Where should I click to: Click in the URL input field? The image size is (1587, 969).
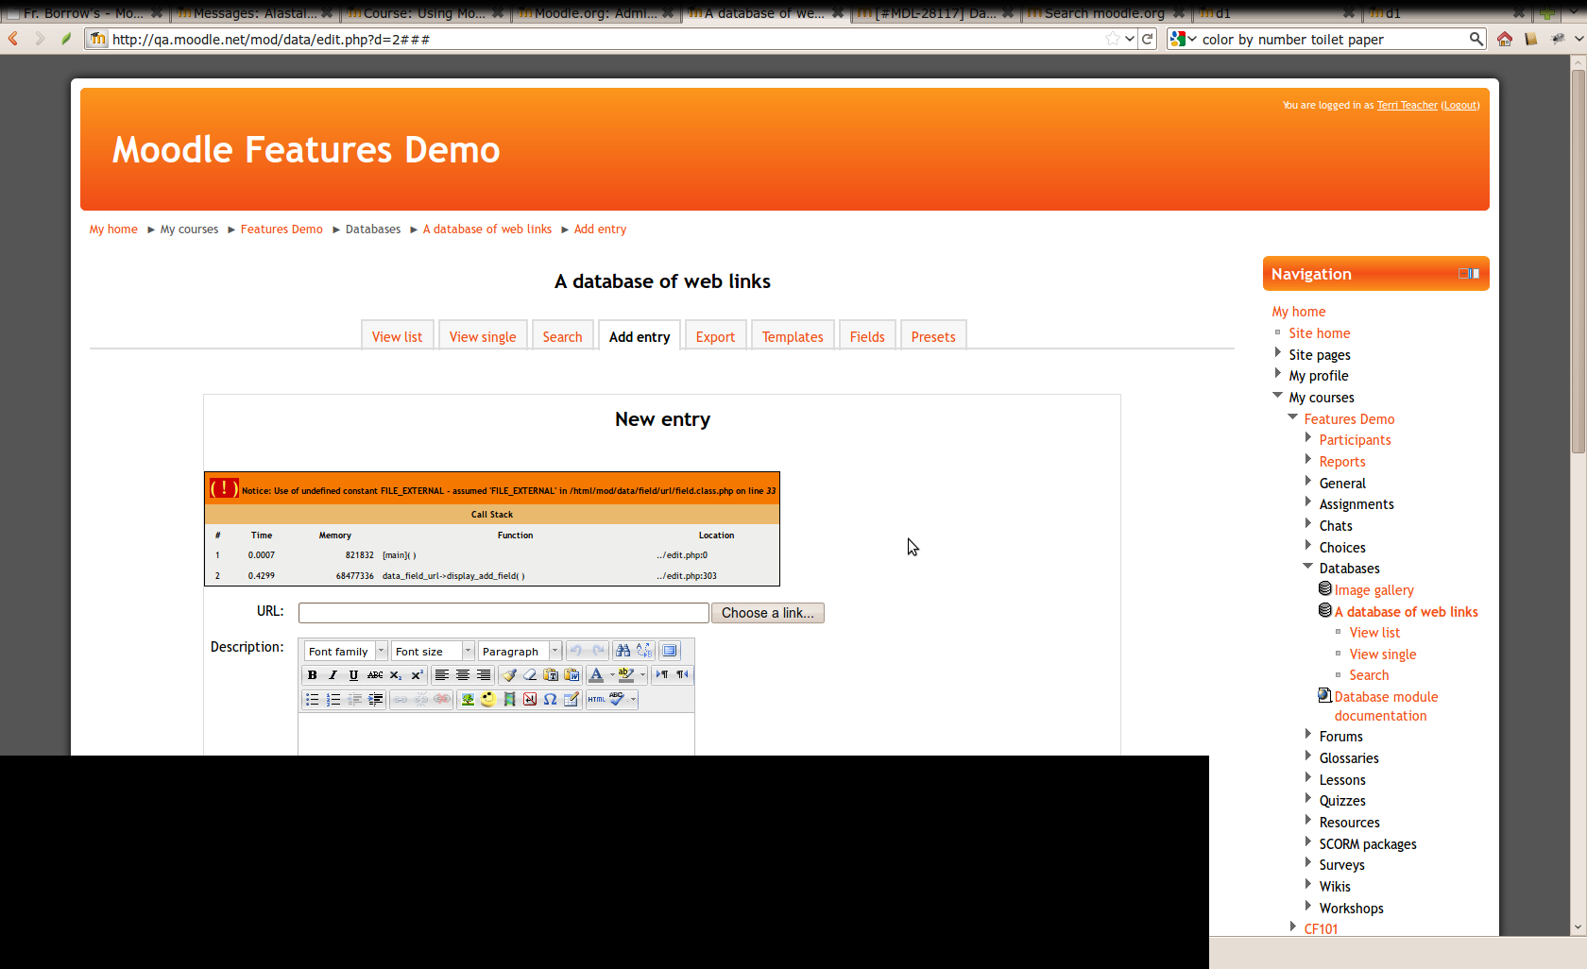(x=503, y=613)
